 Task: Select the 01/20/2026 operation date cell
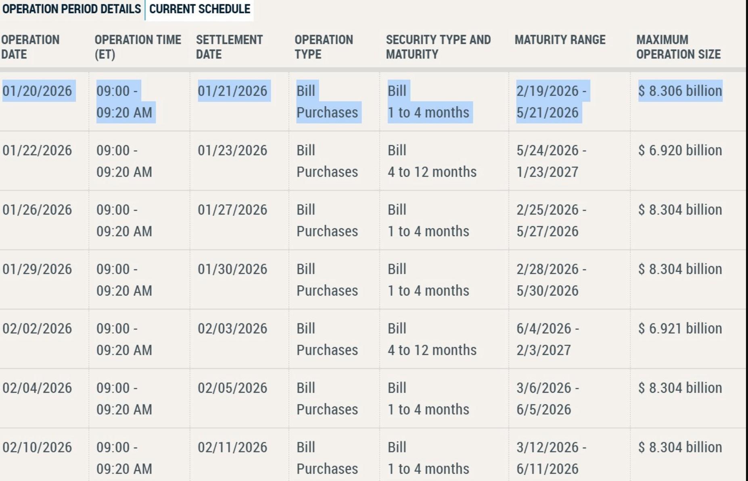(37, 91)
